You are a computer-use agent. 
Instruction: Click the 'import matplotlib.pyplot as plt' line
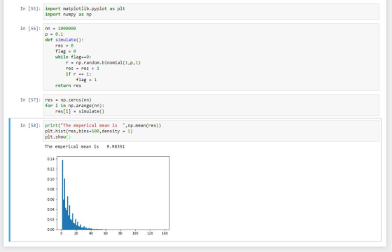tap(85, 8)
